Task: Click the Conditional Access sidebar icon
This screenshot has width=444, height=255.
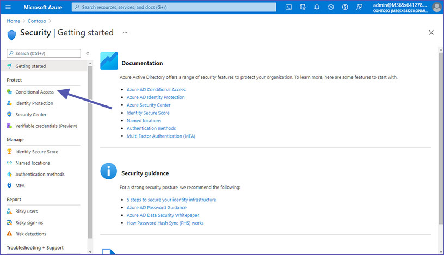Action: click(9, 92)
